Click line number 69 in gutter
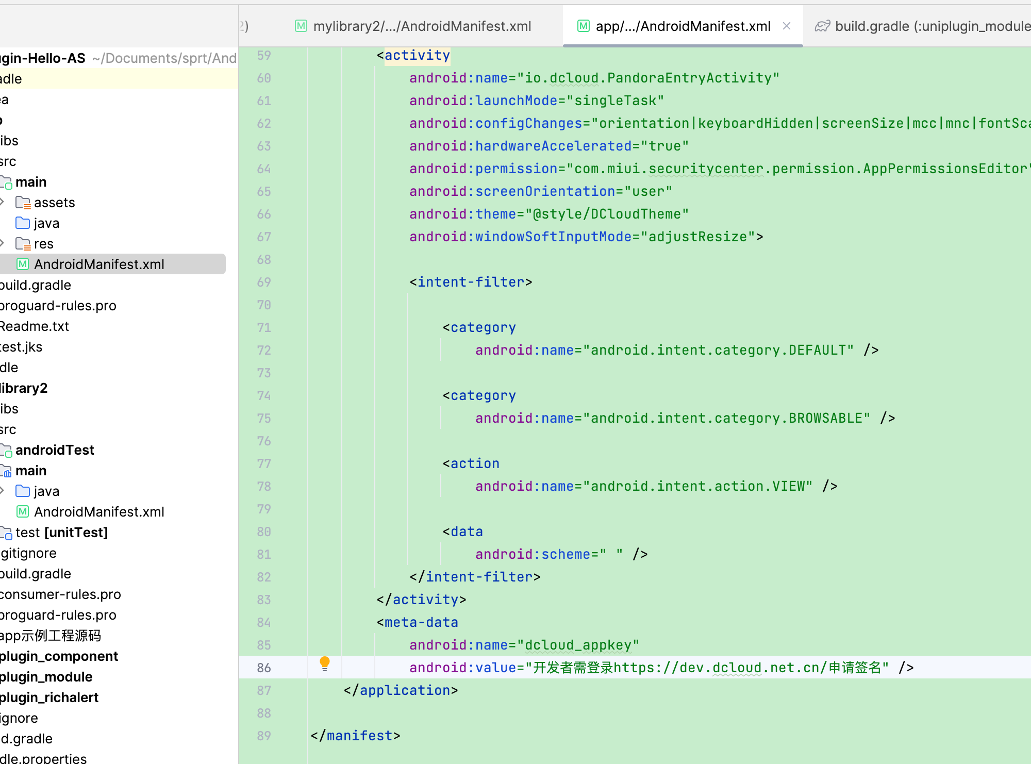1031x764 pixels. 264,283
